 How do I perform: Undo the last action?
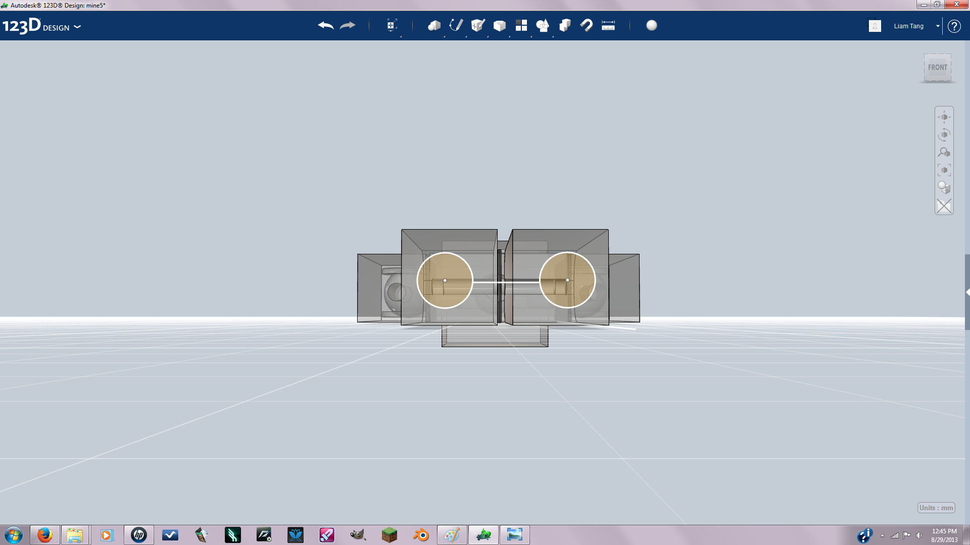pyautogui.click(x=326, y=25)
